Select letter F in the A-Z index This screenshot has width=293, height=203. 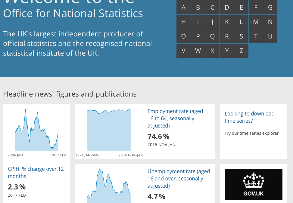(x=256, y=7)
